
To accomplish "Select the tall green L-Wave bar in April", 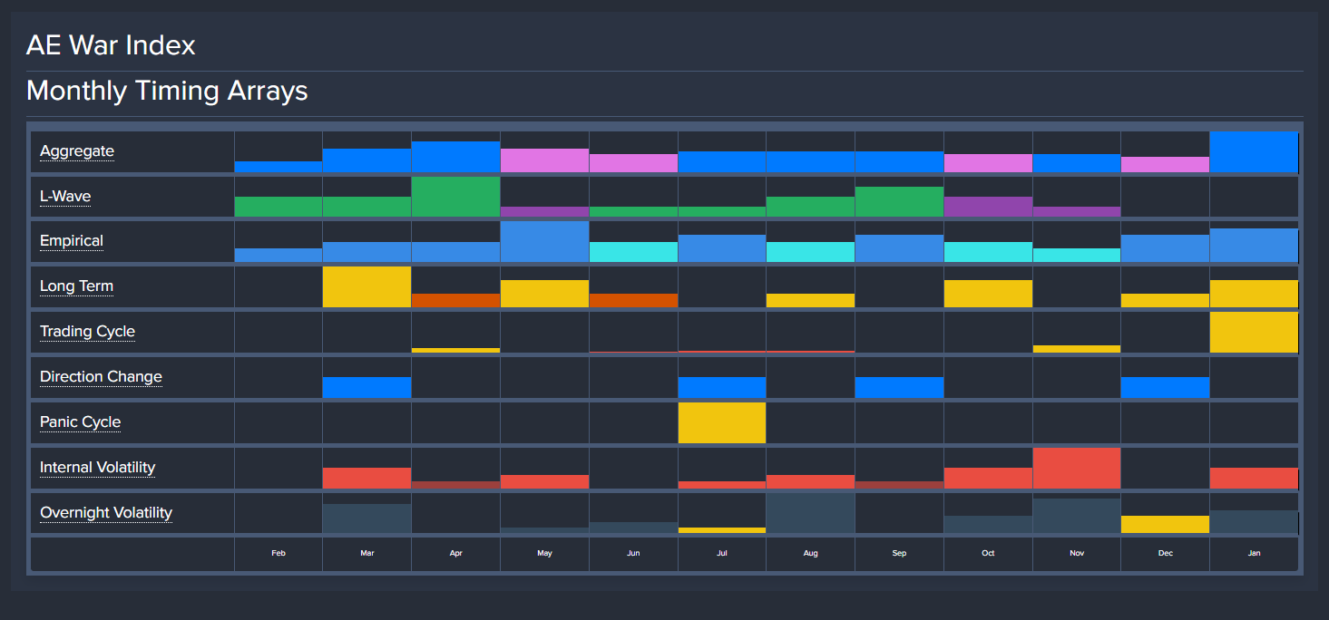I will point(455,197).
